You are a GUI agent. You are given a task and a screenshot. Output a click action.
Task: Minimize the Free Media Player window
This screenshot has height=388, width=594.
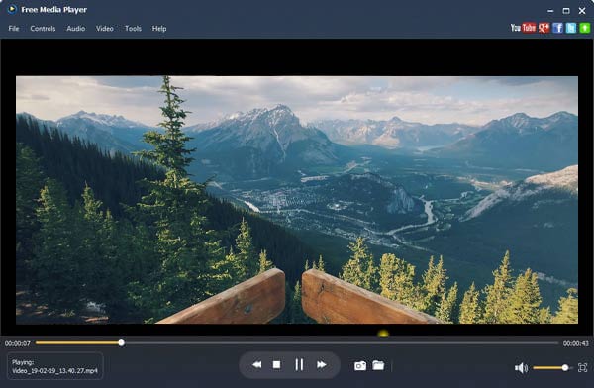550,11
